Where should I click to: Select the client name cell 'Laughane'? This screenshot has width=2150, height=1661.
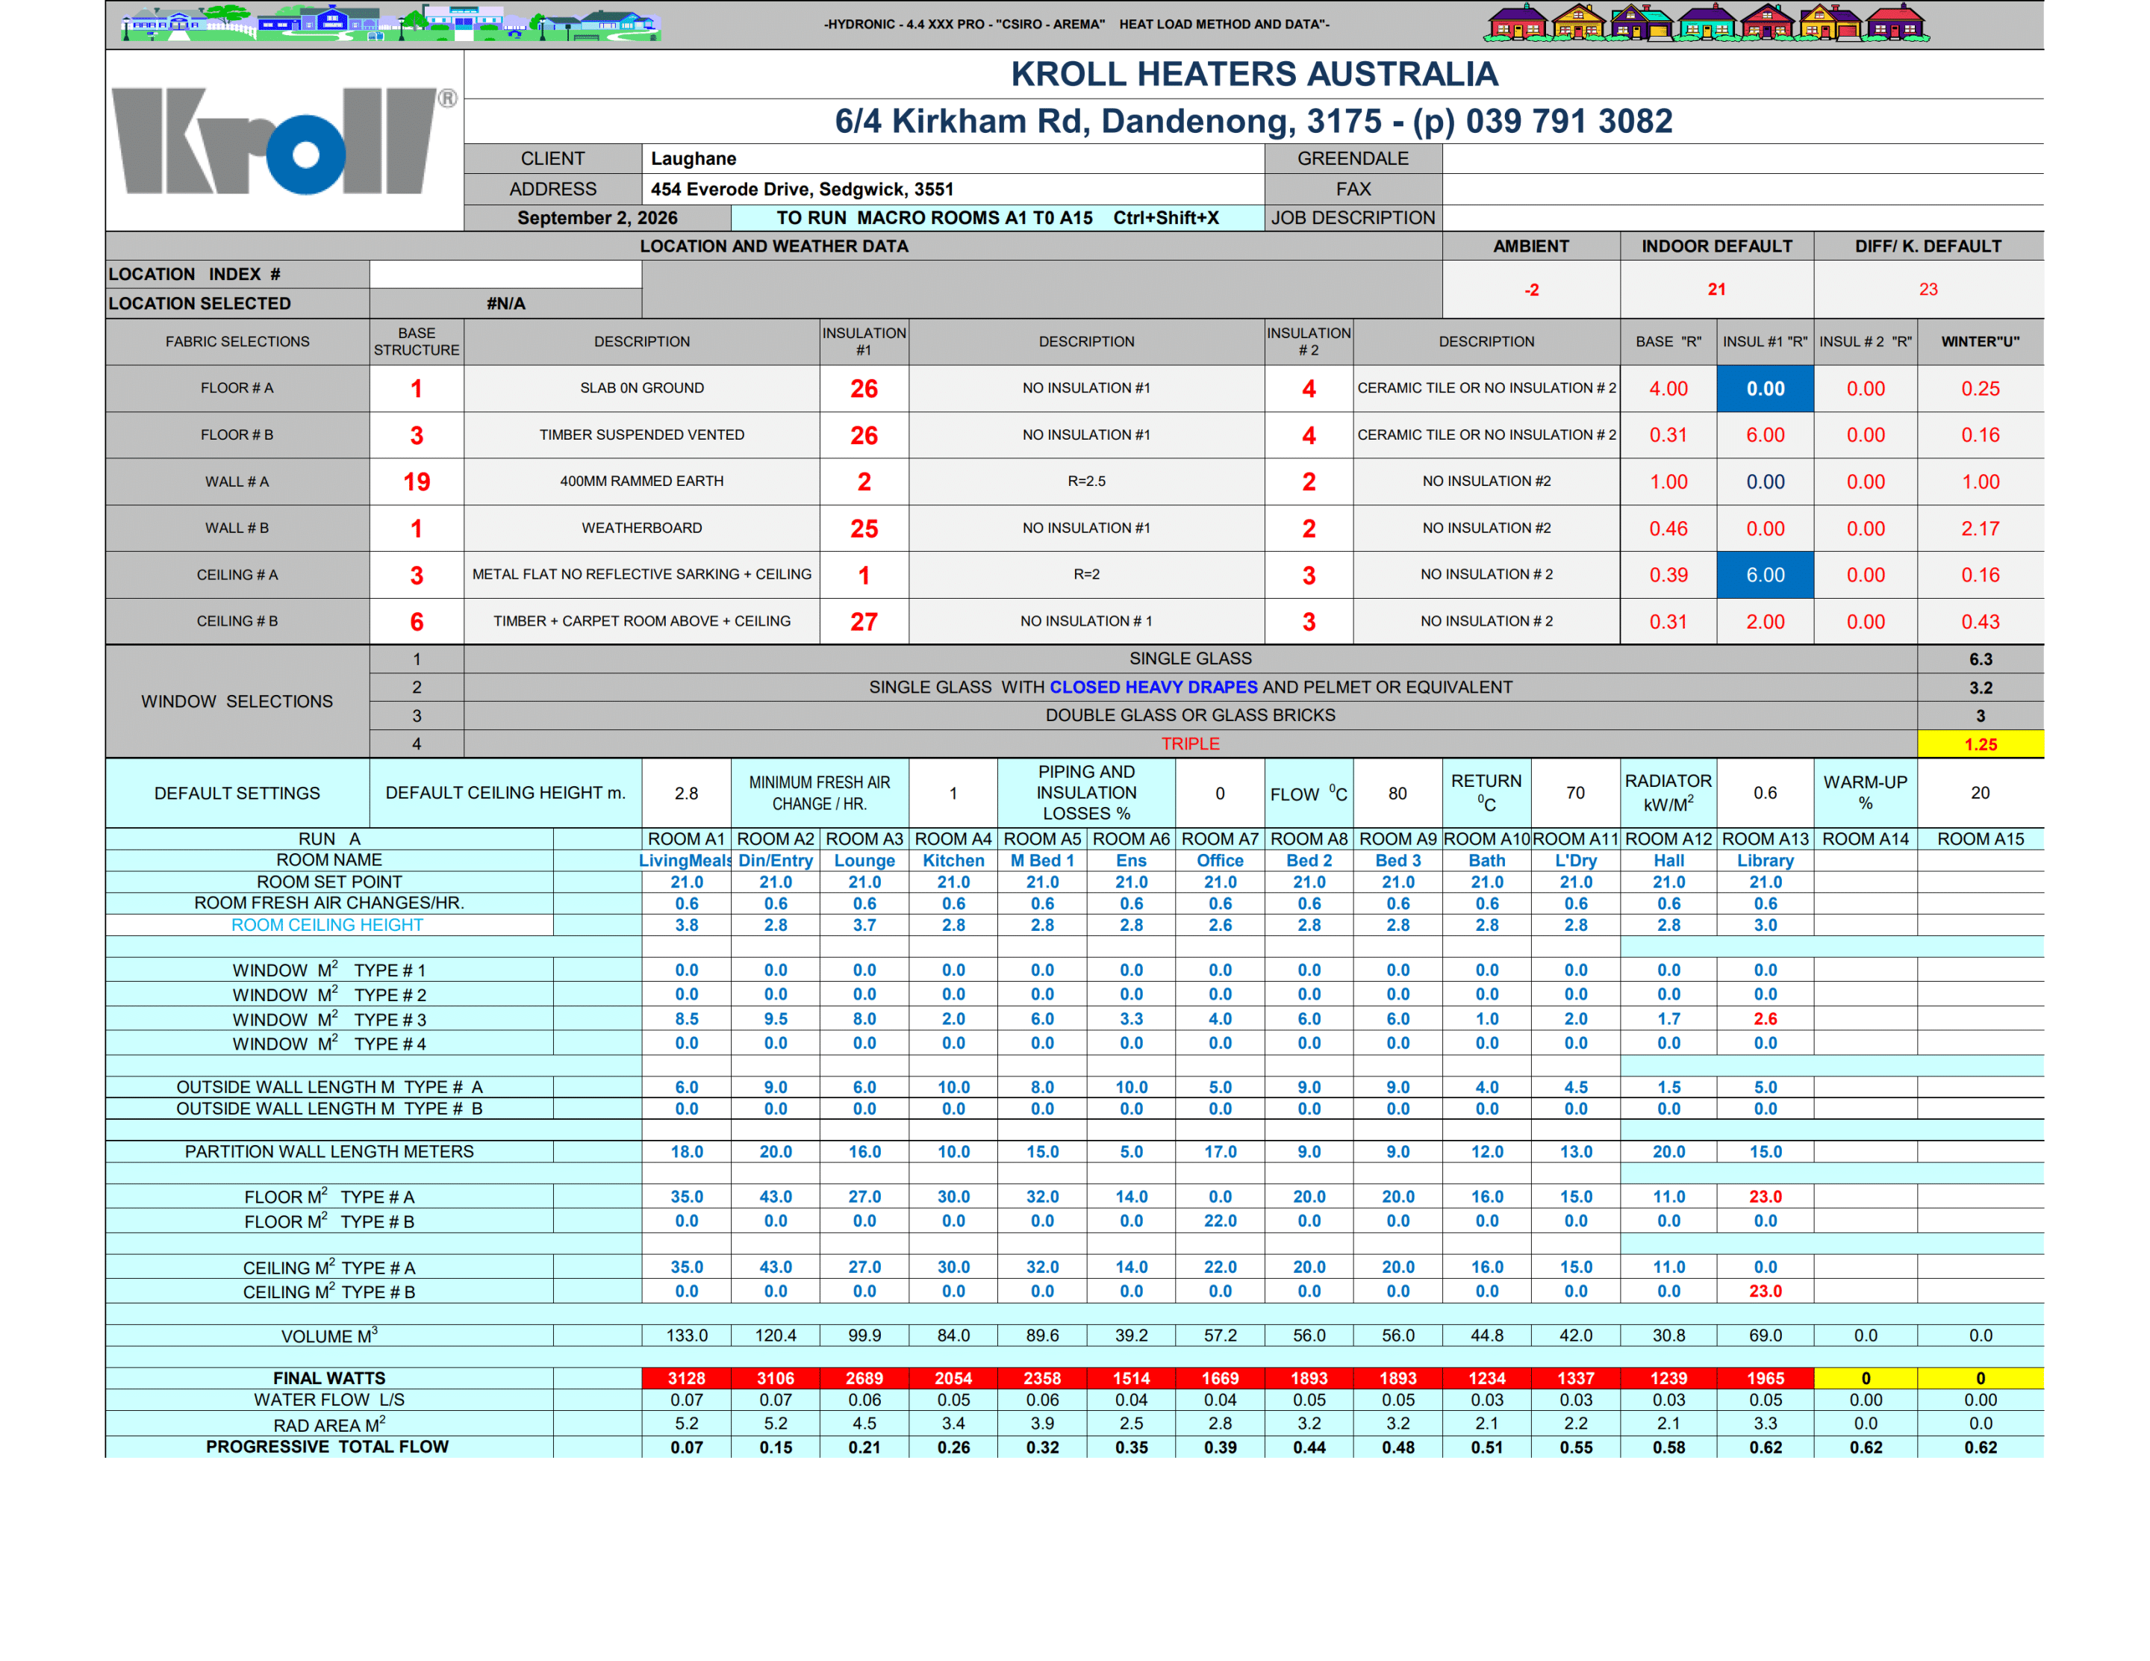point(952,158)
